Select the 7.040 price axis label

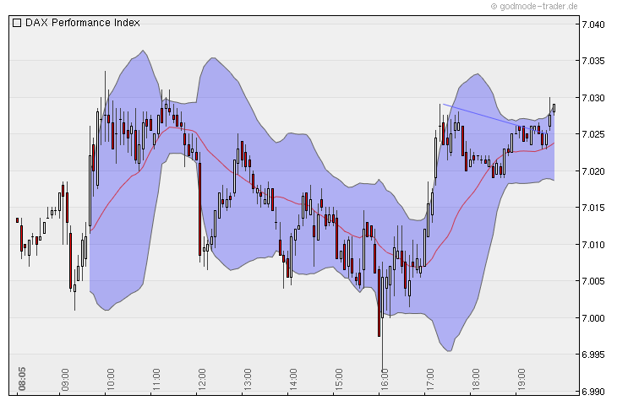click(x=593, y=24)
